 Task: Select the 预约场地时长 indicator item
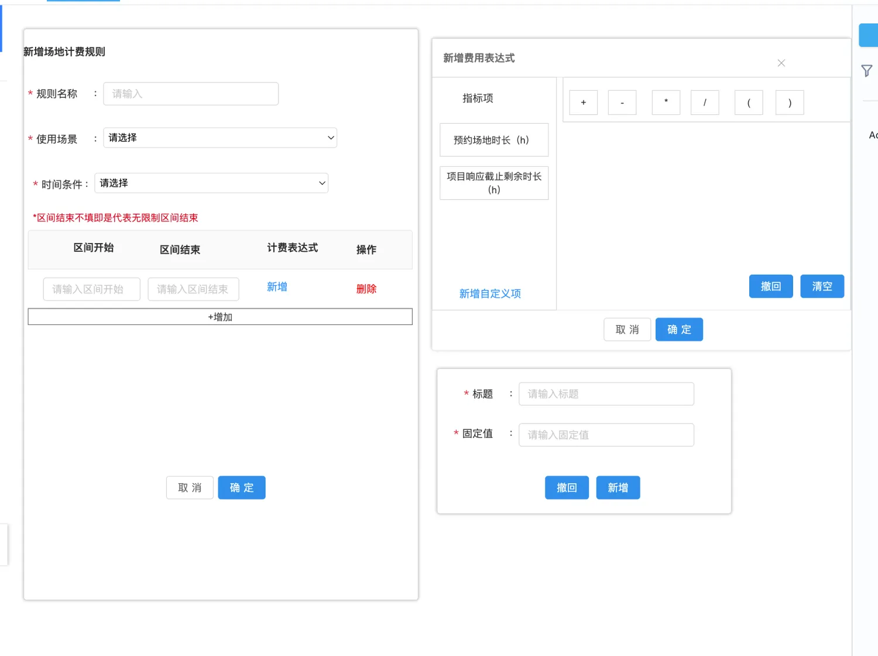(x=493, y=139)
